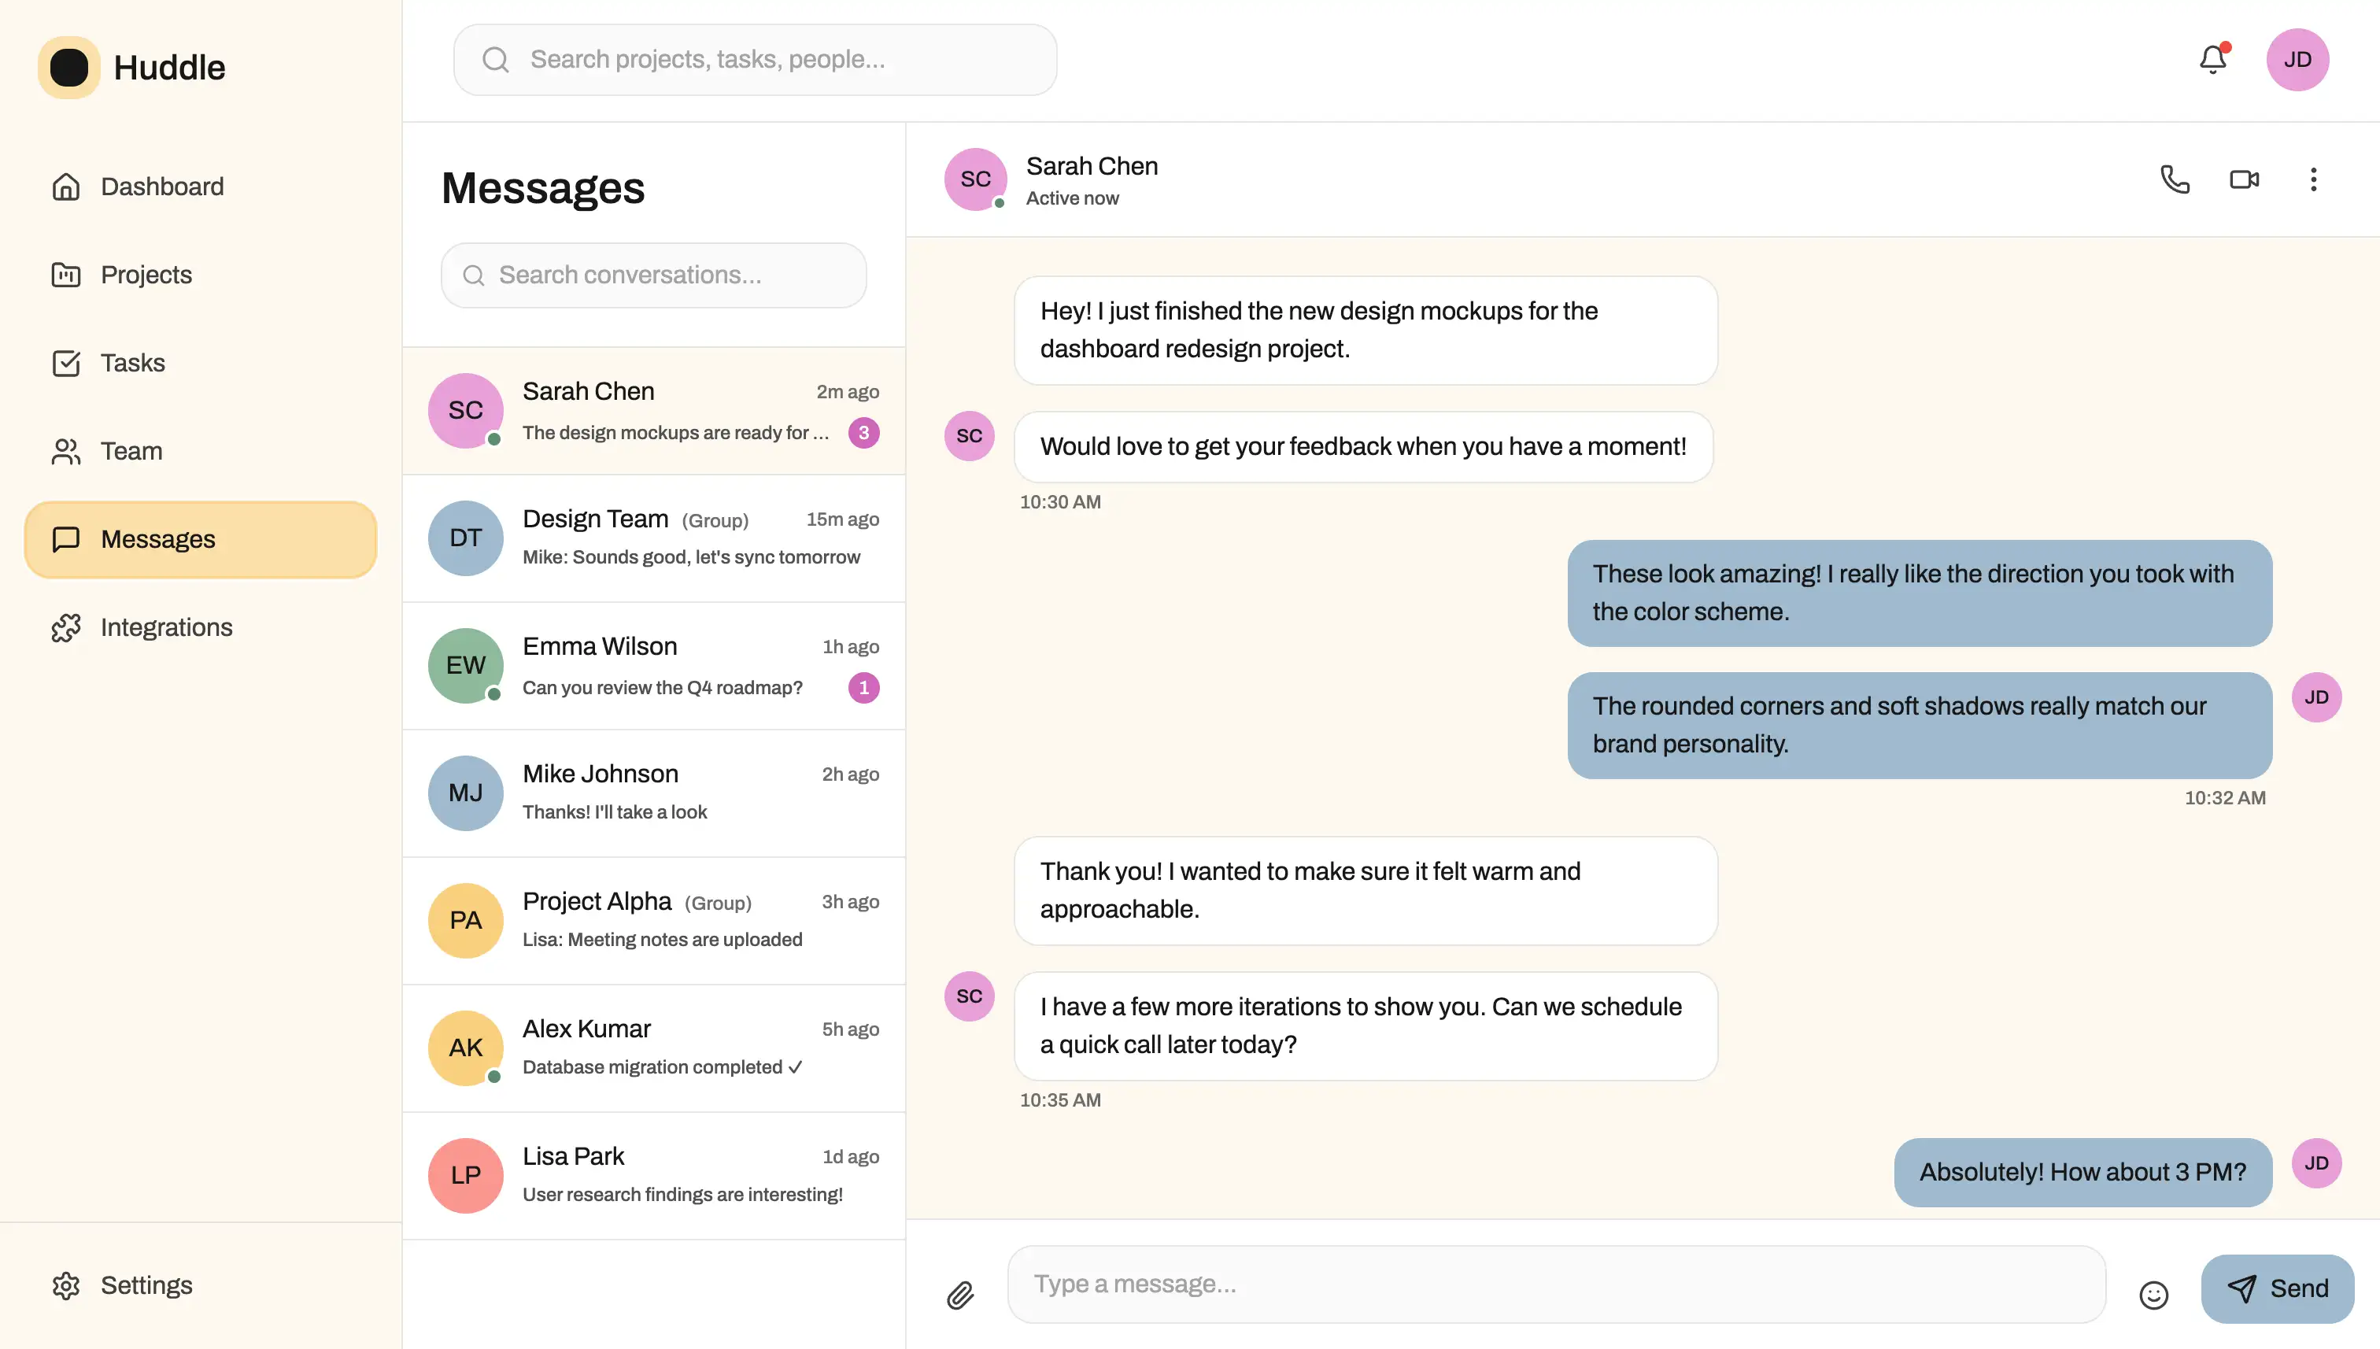Open Integrations using the puzzle icon
The height and width of the screenshot is (1349, 2380).
66,627
